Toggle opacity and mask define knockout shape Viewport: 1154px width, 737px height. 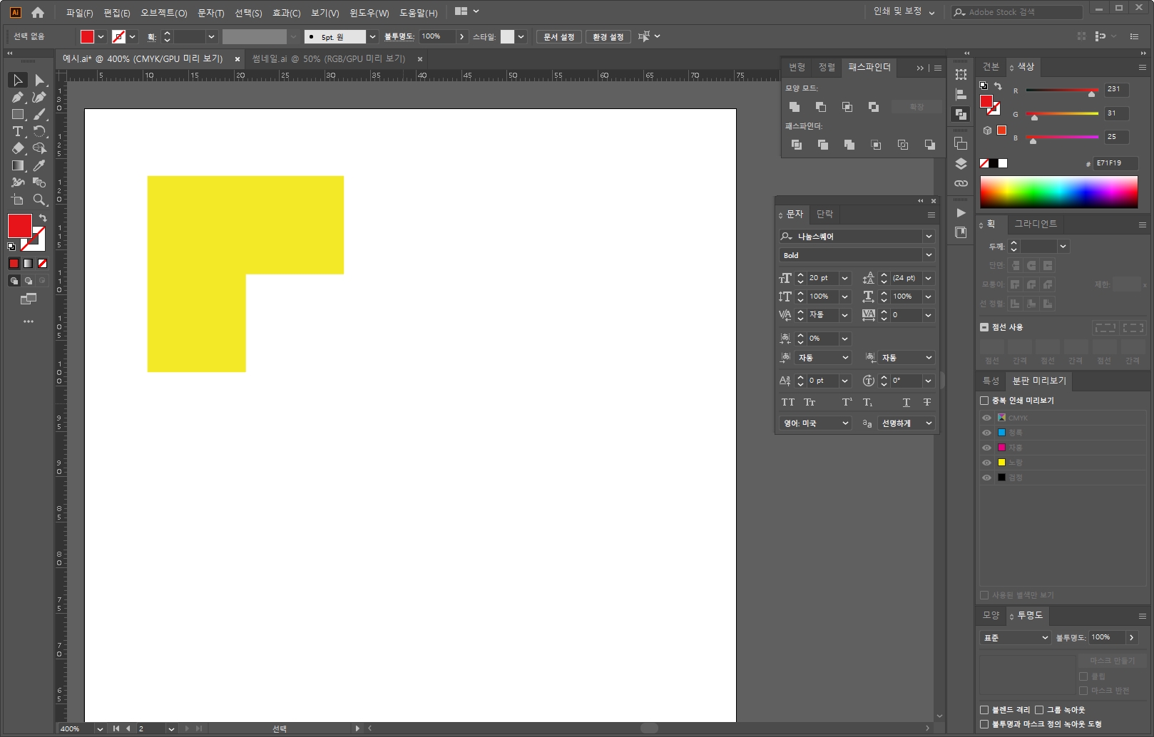tap(984, 724)
